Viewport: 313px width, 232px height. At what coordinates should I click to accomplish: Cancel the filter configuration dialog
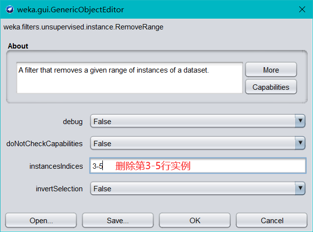(x=272, y=220)
